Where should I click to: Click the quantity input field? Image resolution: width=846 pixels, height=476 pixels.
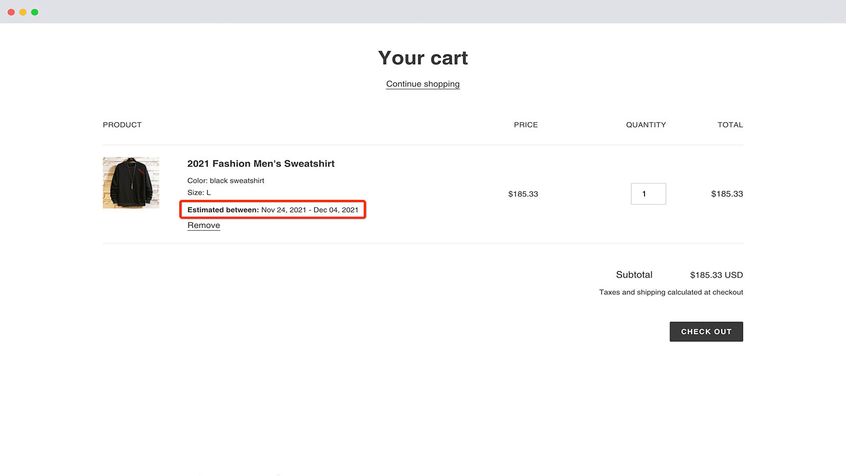tap(648, 194)
